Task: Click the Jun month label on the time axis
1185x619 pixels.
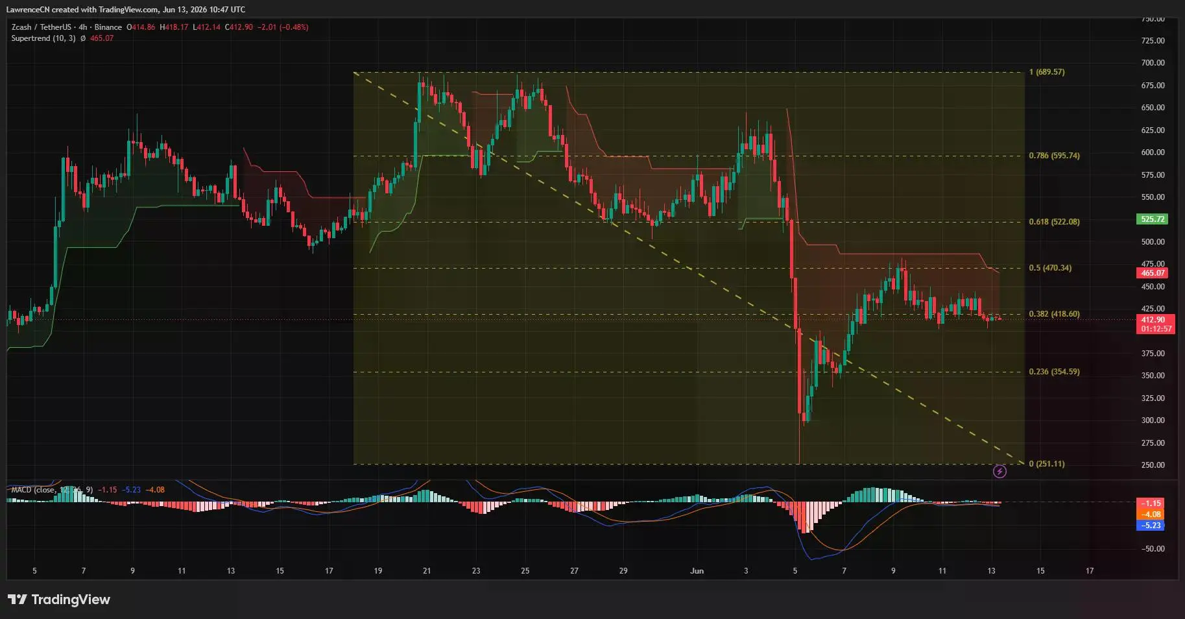Action: click(697, 571)
